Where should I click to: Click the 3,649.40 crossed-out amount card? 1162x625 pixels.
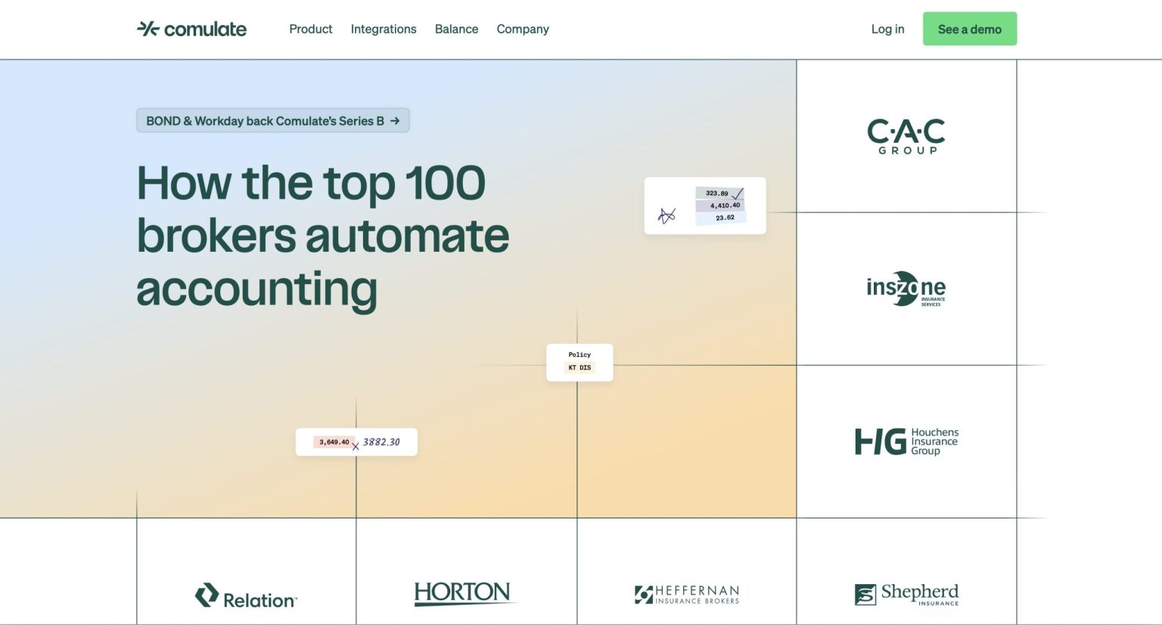(x=356, y=442)
